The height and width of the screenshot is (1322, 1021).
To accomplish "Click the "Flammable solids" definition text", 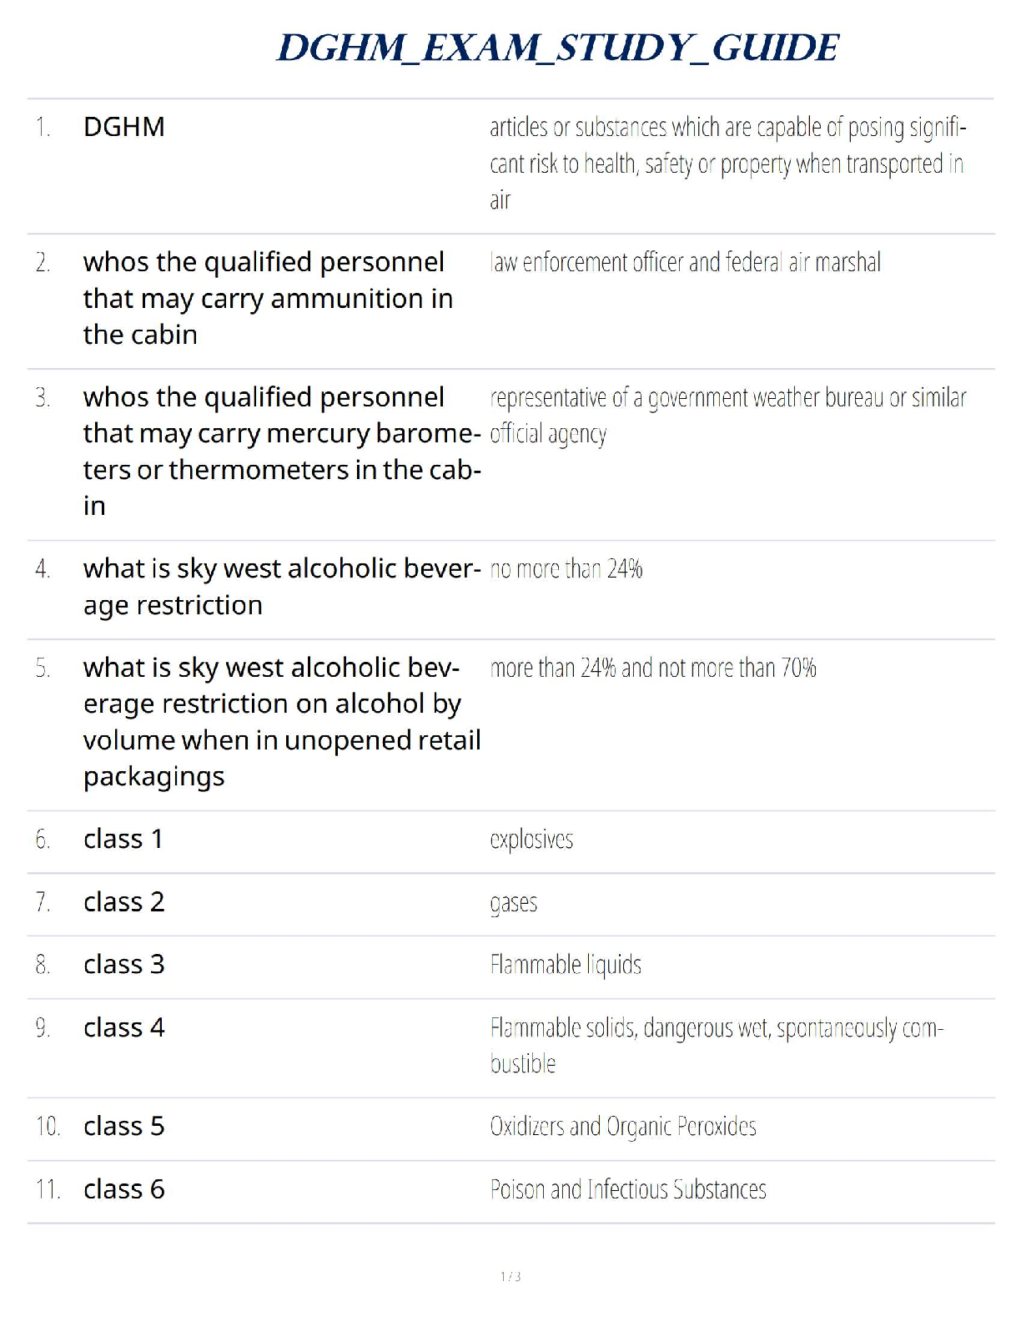I will pyautogui.click(x=716, y=1045).
